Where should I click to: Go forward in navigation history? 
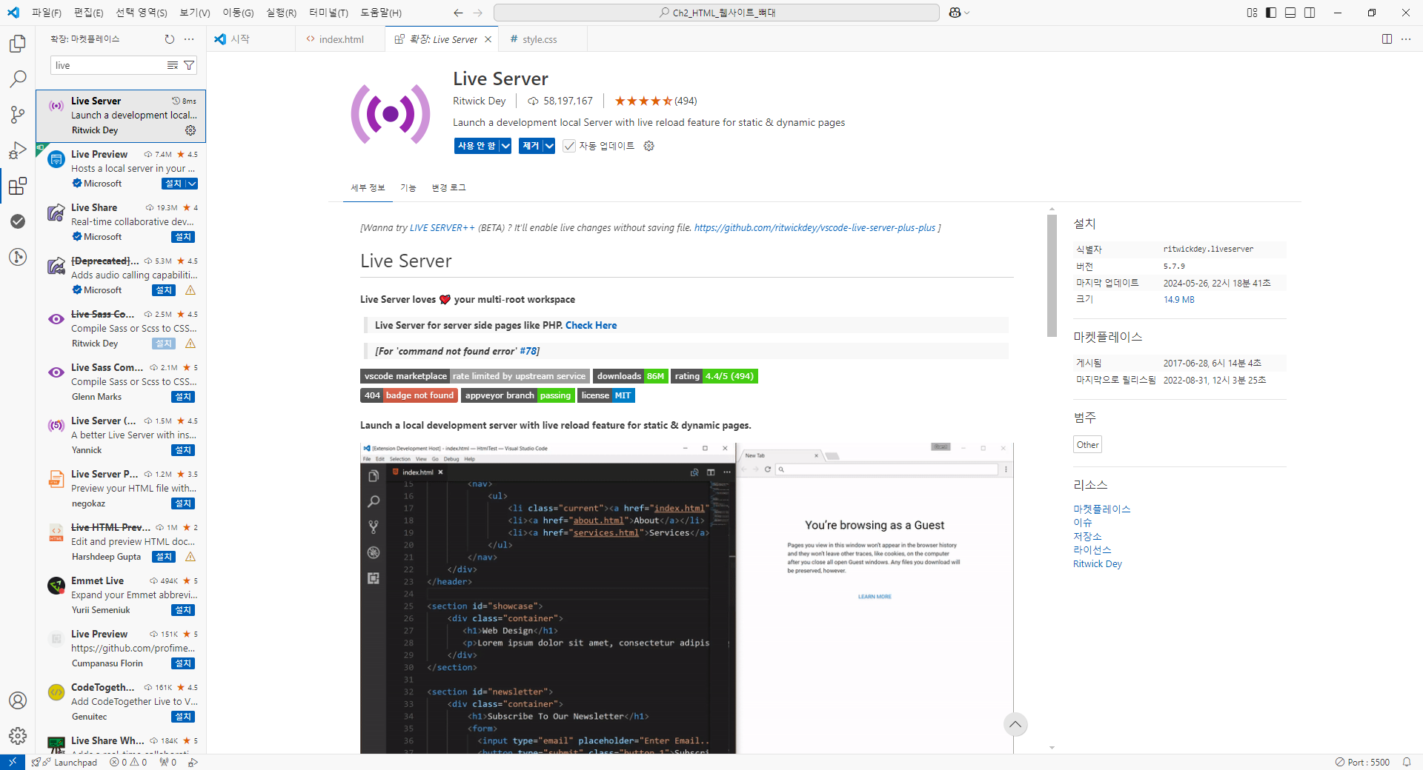click(x=478, y=13)
